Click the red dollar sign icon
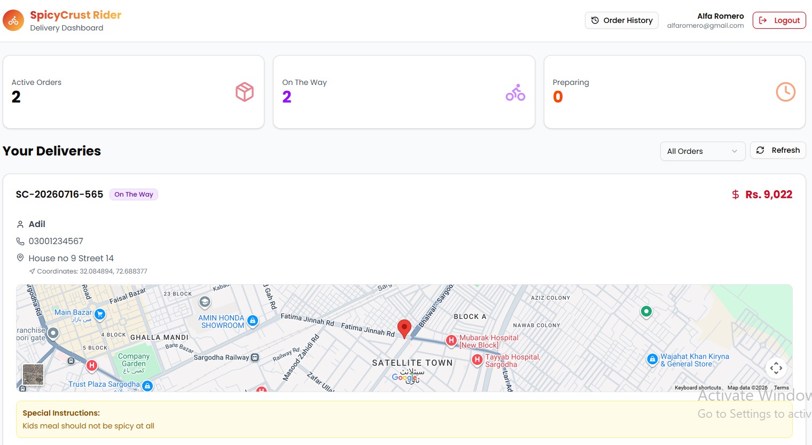The height and width of the screenshot is (445, 812). click(736, 194)
